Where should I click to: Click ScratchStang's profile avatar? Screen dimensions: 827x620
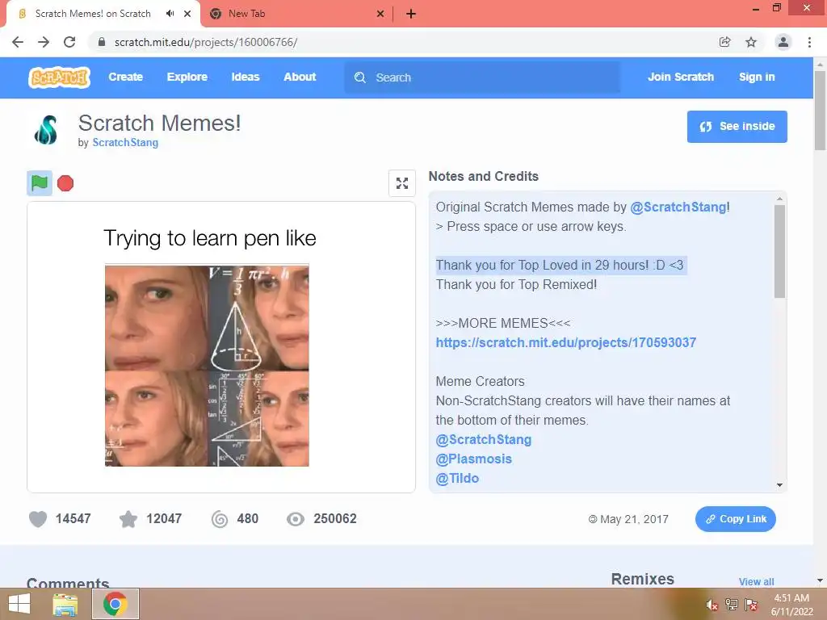pyautogui.click(x=46, y=130)
